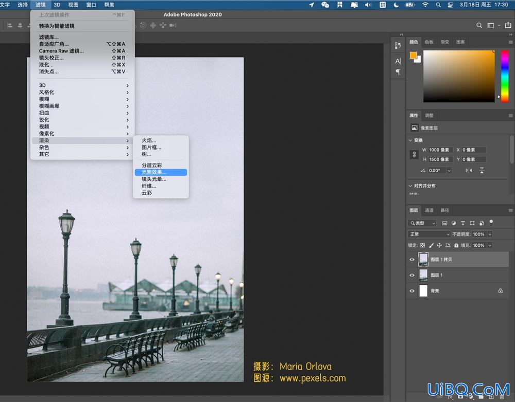515x402 pixels.
Task: Toggle lock position icon
Action: (439, 245)
